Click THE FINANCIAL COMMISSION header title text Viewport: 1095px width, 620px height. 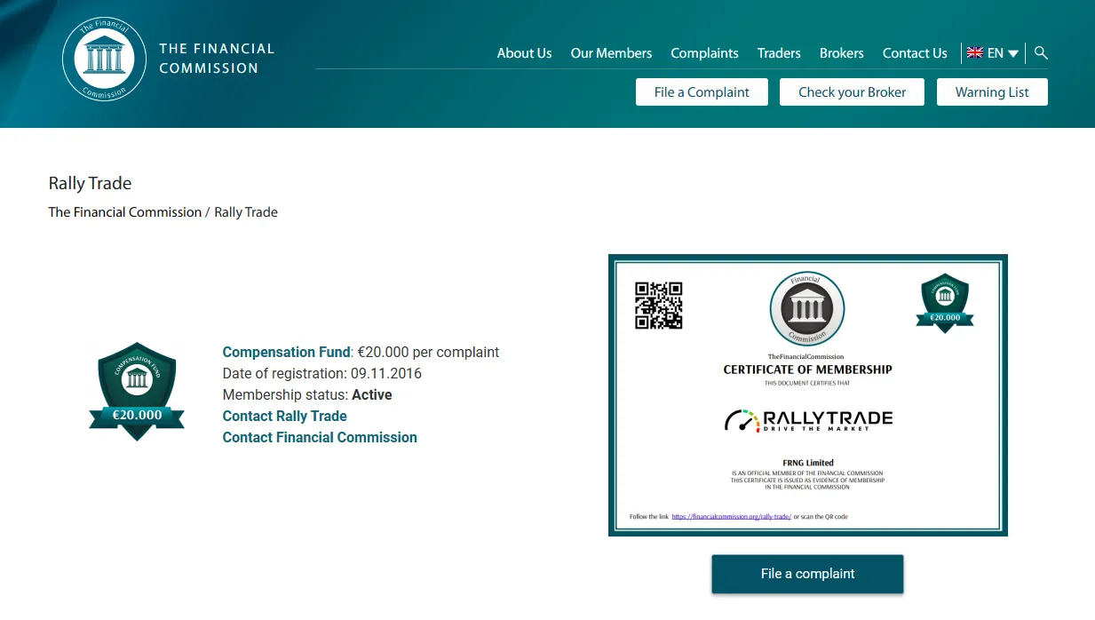[217, 59]
